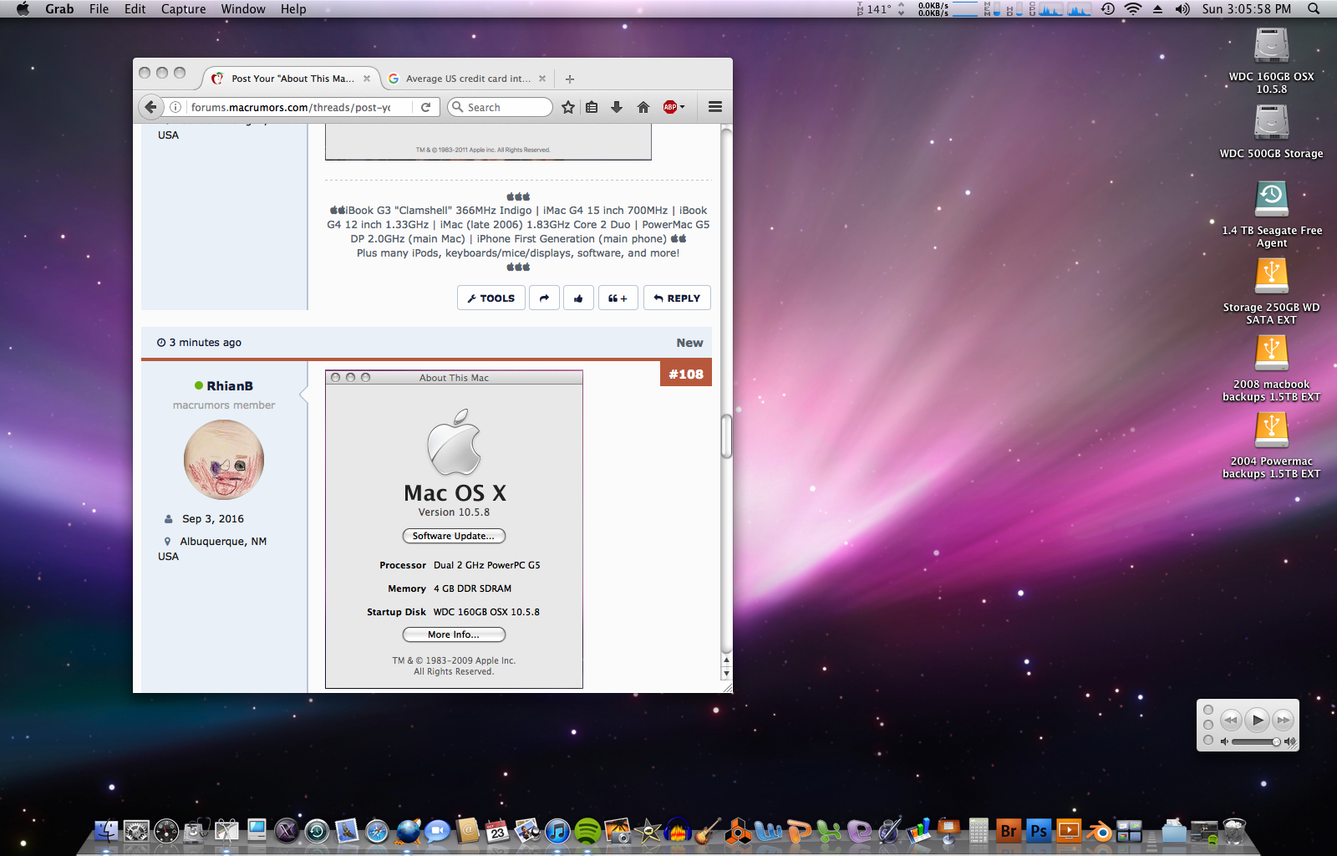Add post to multi-quote button
Screen dimensions: 1337x856
618,298
